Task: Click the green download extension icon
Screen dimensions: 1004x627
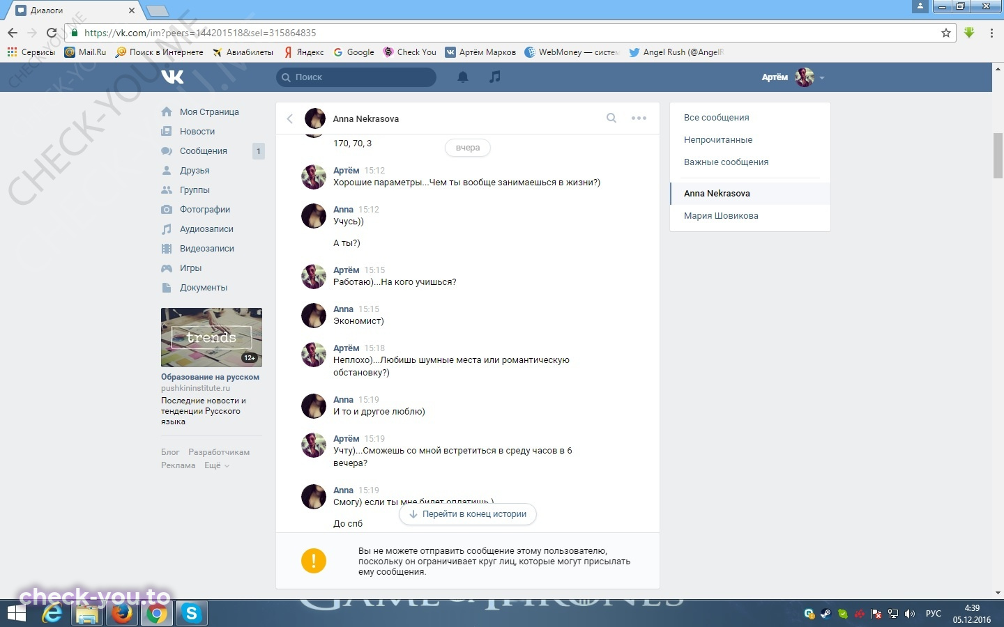Action: [969, 33]
